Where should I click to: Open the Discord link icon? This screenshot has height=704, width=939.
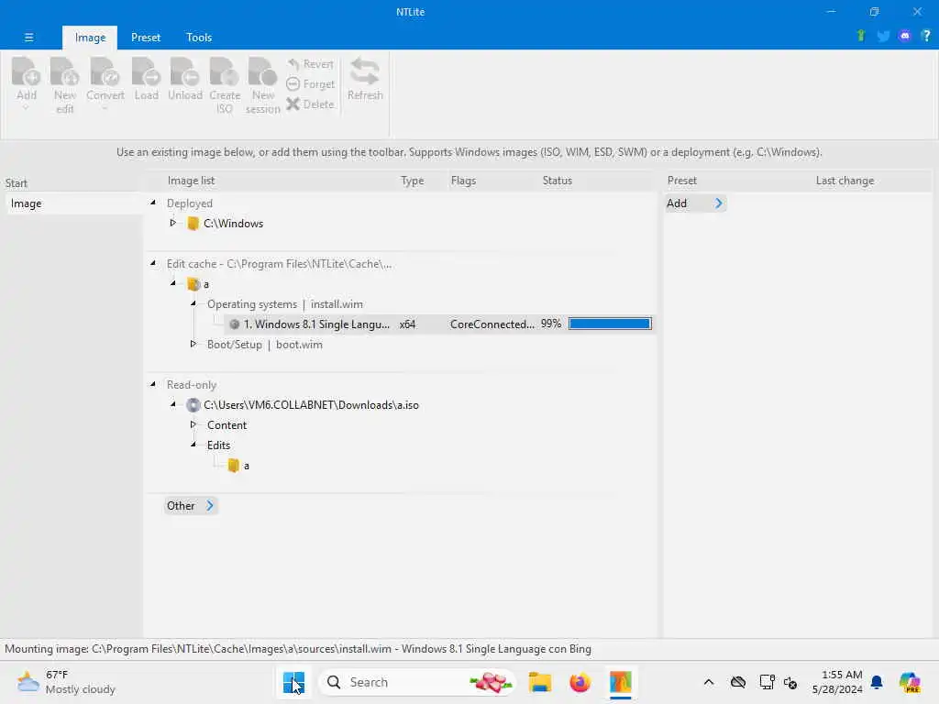point(905,36)
